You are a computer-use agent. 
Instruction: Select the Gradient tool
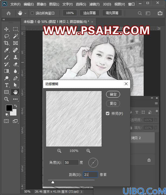(6, 71)
